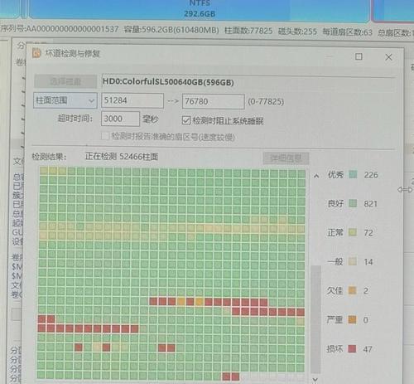
Task: Click the NTFS 292.6GB partition bar
Action: click(x=199, y=10)
